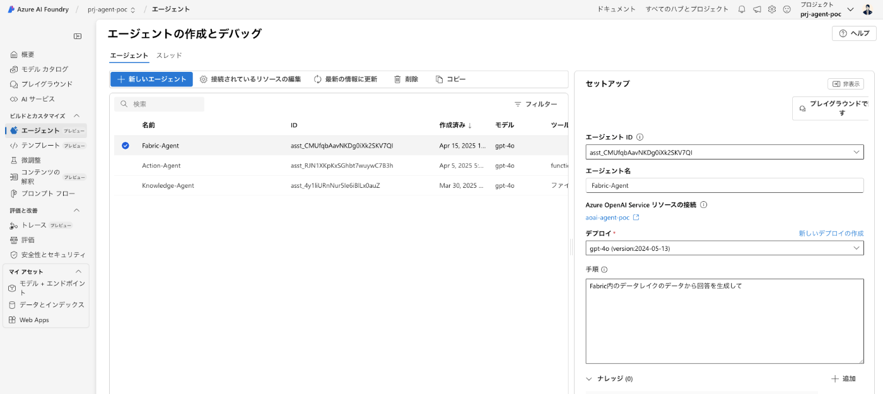Click the info icon next to エージェント ID

coord(640,137)
